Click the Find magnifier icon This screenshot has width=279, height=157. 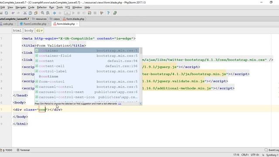[x=42, y=13]
